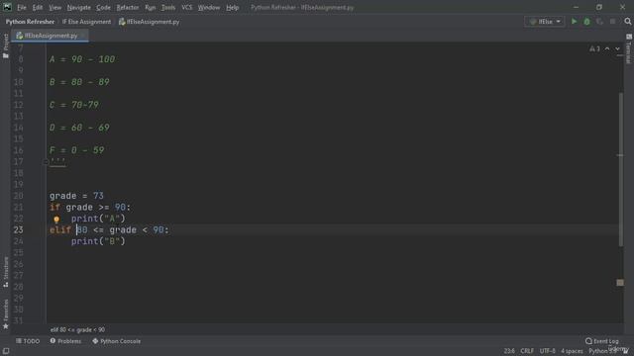This screenshot has width=634, height=356.
Task: Open the File menu
Action: click(x=22, y=7)
